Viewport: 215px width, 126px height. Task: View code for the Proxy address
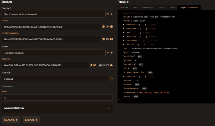107,27
